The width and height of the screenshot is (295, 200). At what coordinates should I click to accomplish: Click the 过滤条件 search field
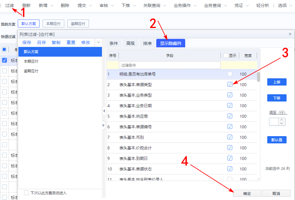click(x=170, y=65)
